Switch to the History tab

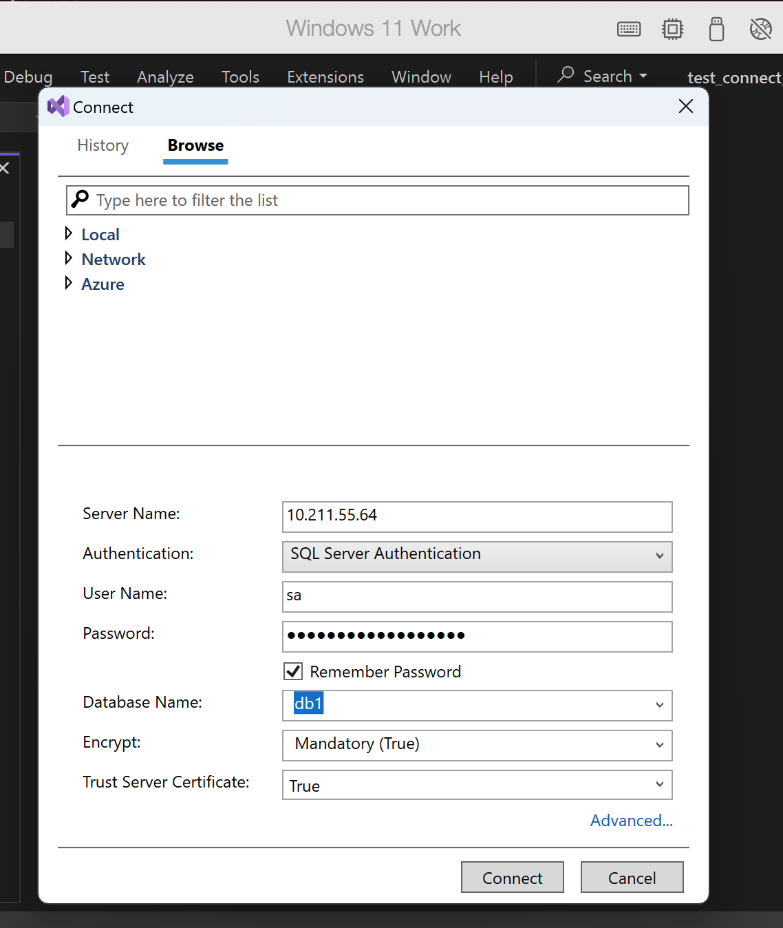click(103, 145)
